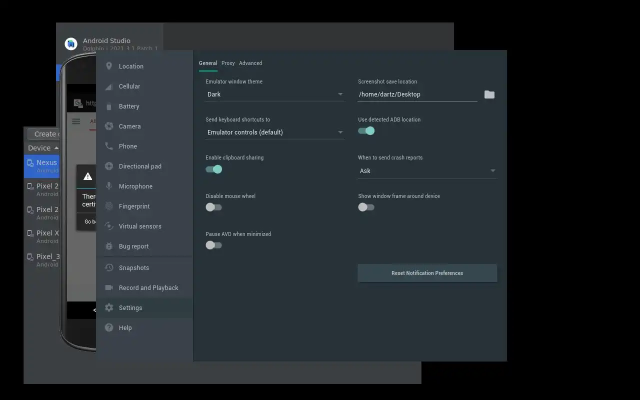Screen dimensions: 640x400
Task: Open the Location settings page
Action: [x=144, y=66]
